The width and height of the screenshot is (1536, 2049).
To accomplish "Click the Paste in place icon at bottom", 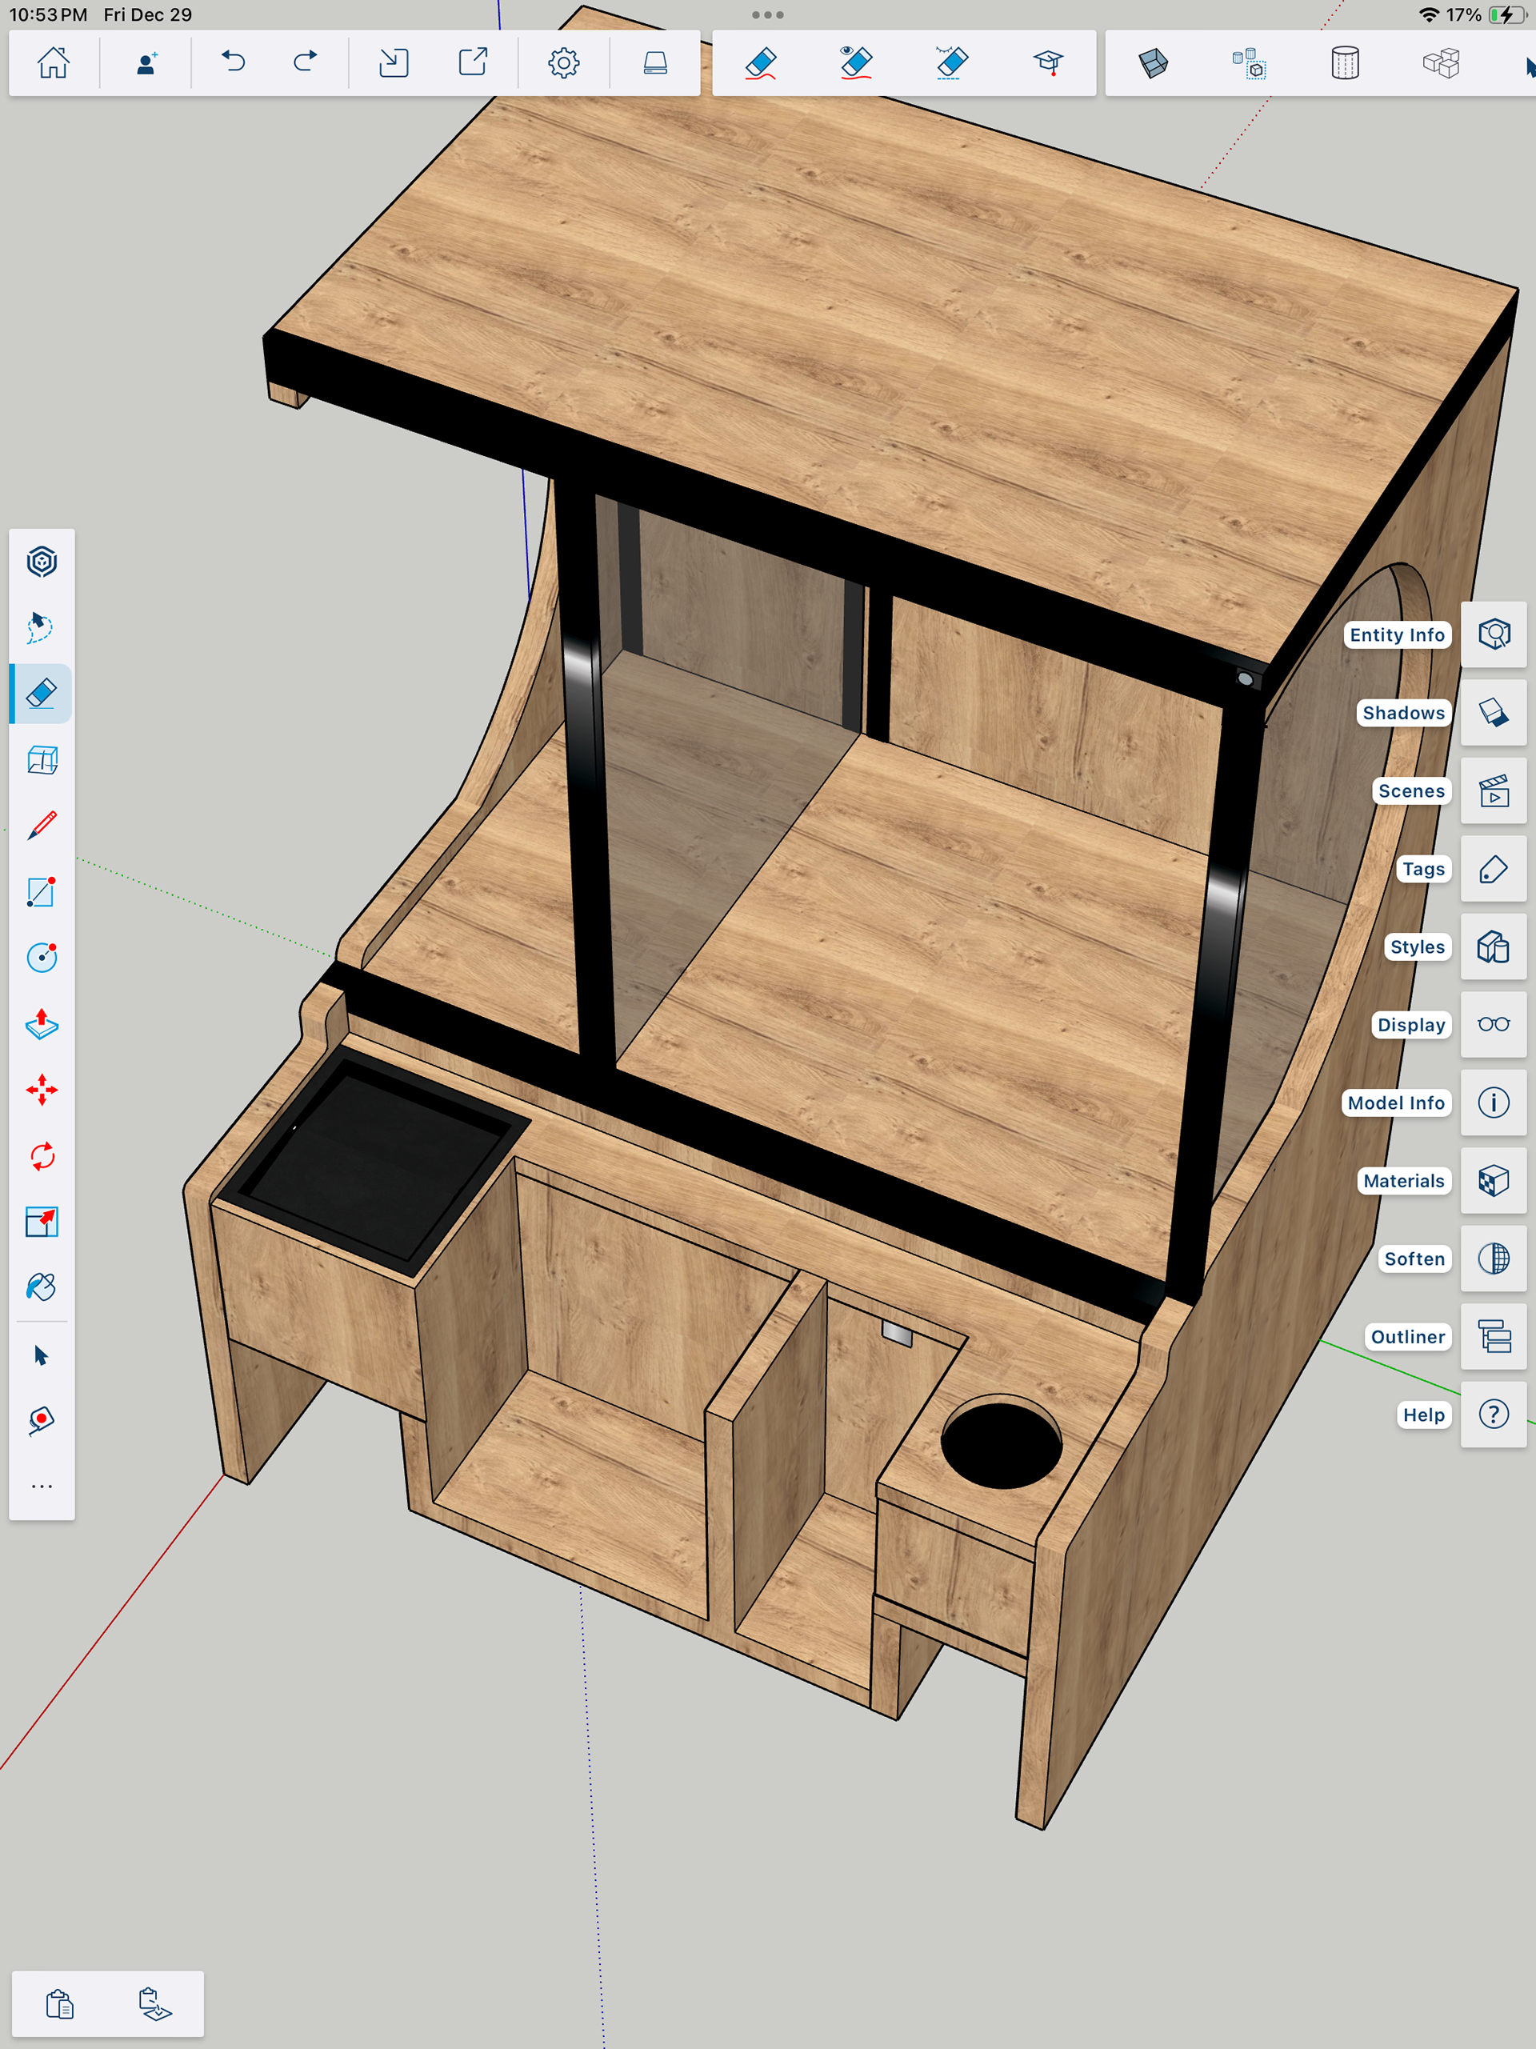I will 154,2003.
